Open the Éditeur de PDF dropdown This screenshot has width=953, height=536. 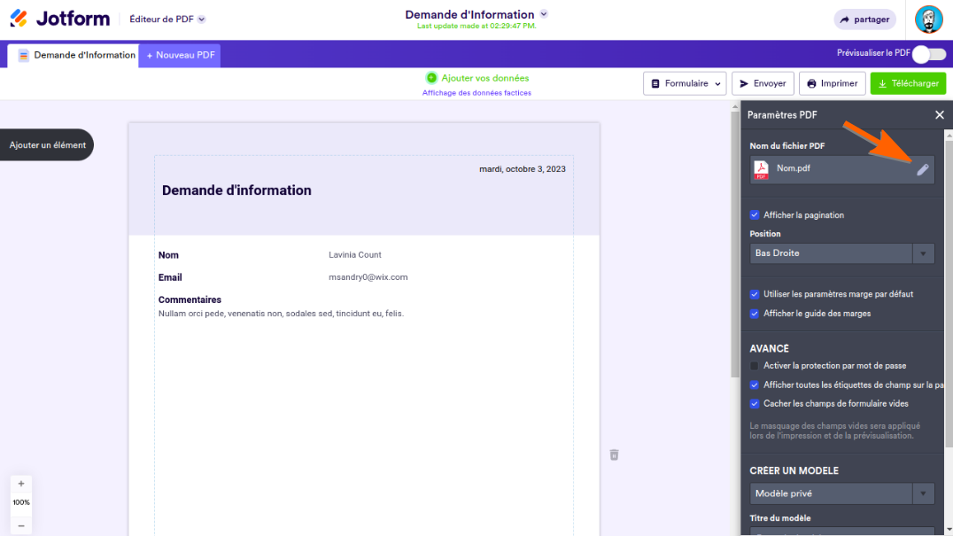167,19
